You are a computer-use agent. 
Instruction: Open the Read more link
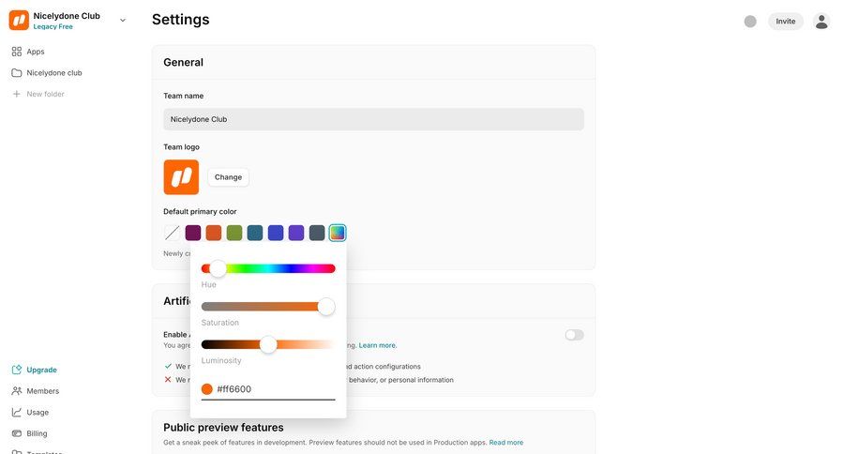505,443
